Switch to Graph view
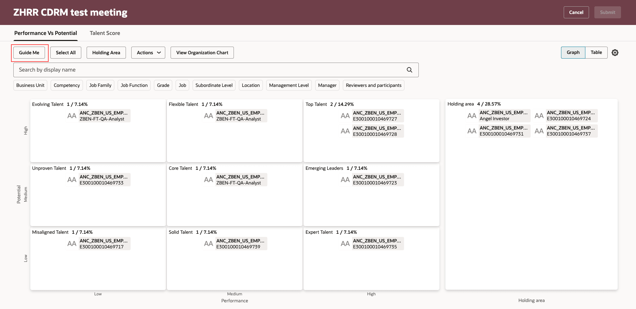The image size is (636, 309). coord(573,52)
